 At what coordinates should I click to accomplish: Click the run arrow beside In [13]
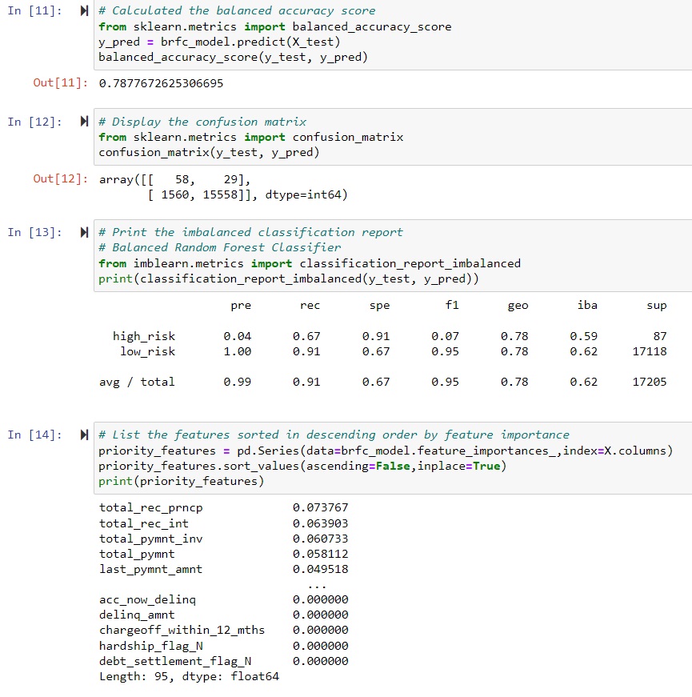click(82, 232)
